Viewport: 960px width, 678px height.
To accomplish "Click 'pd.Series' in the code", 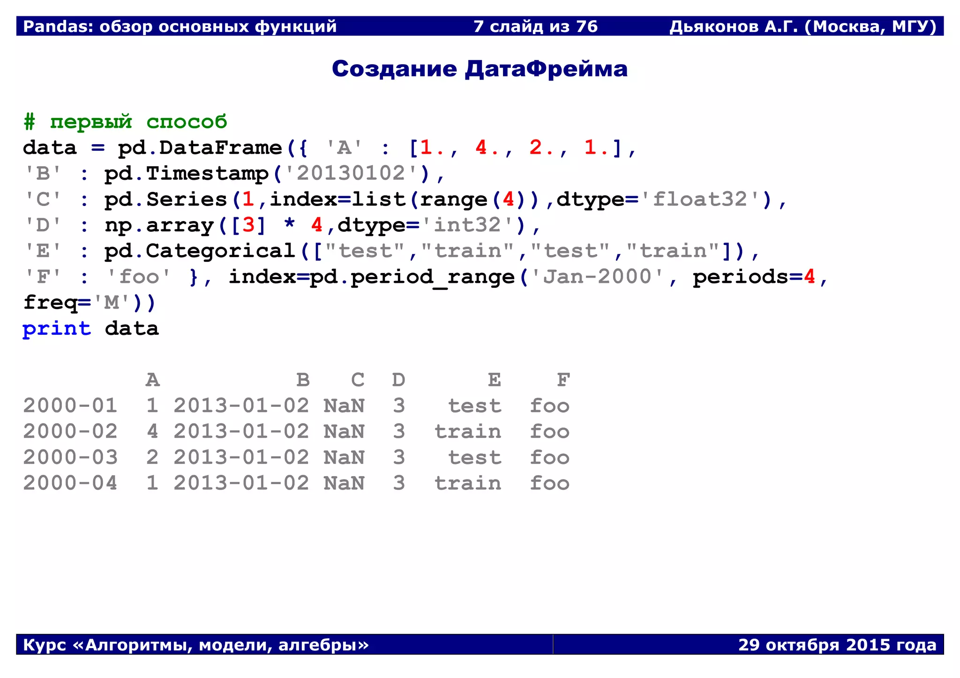I will [165, 199].
